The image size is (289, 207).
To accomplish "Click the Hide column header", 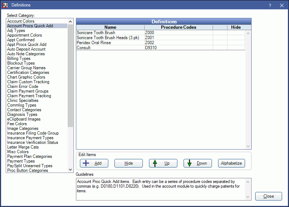I will [236, 27].
